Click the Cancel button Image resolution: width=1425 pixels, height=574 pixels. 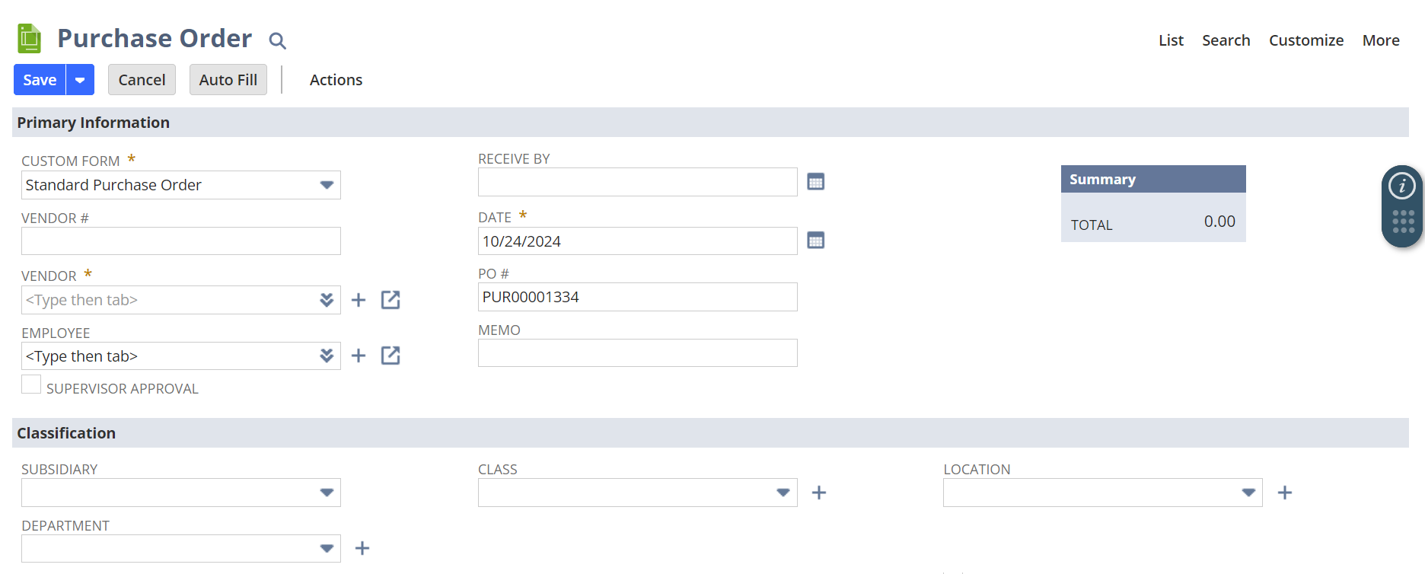142,80
